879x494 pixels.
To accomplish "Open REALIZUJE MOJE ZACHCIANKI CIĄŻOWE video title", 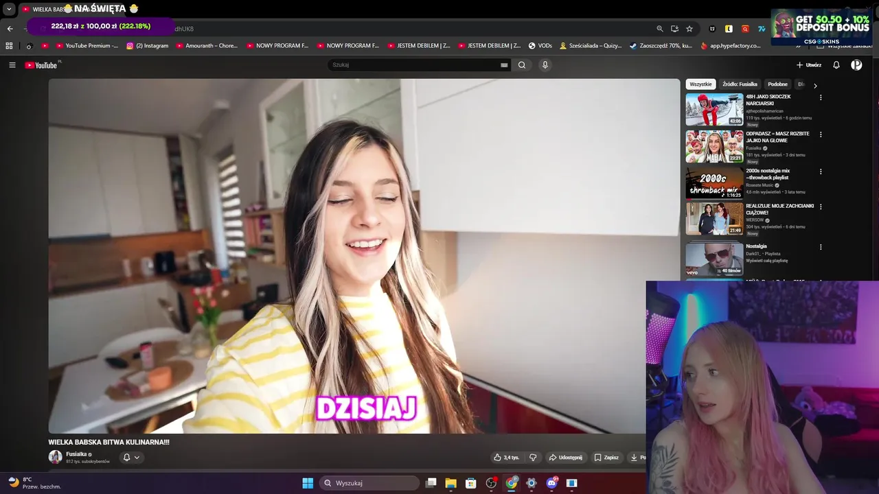I will (x=779, y=209).
